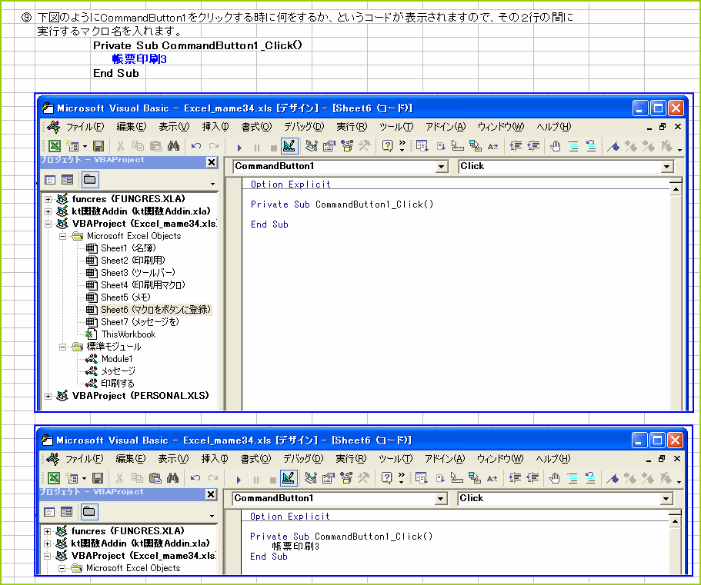701x585 pixels.
Task: Click up arrow of upper code pane scrollbar
Action: coord(676,187)
